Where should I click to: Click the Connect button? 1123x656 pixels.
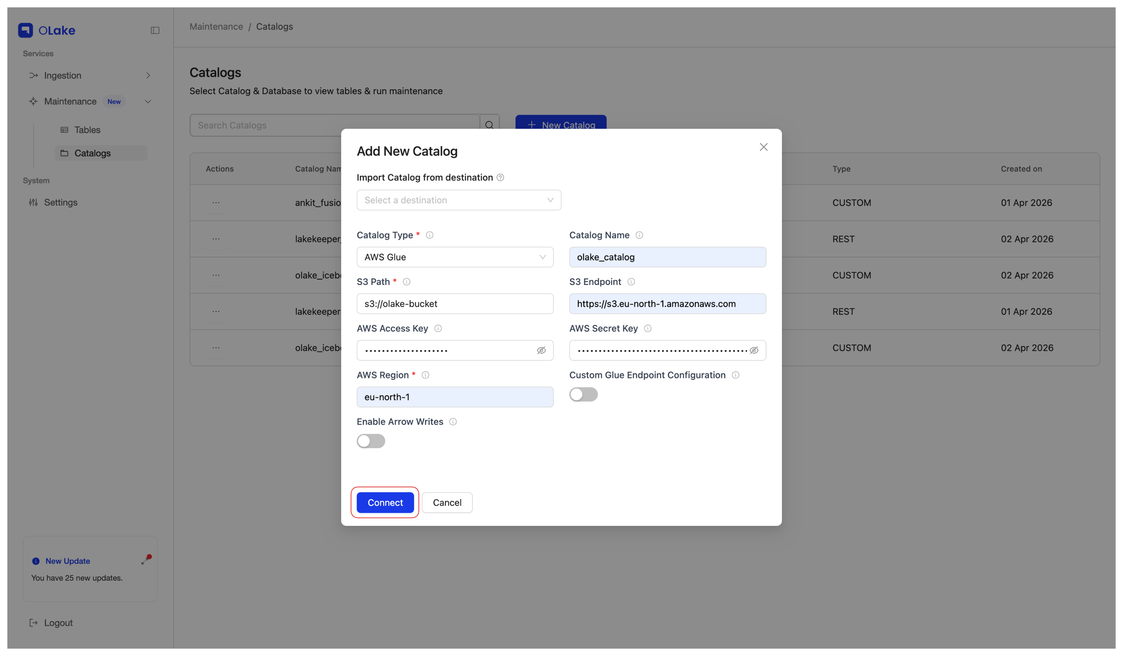(385, 502)
